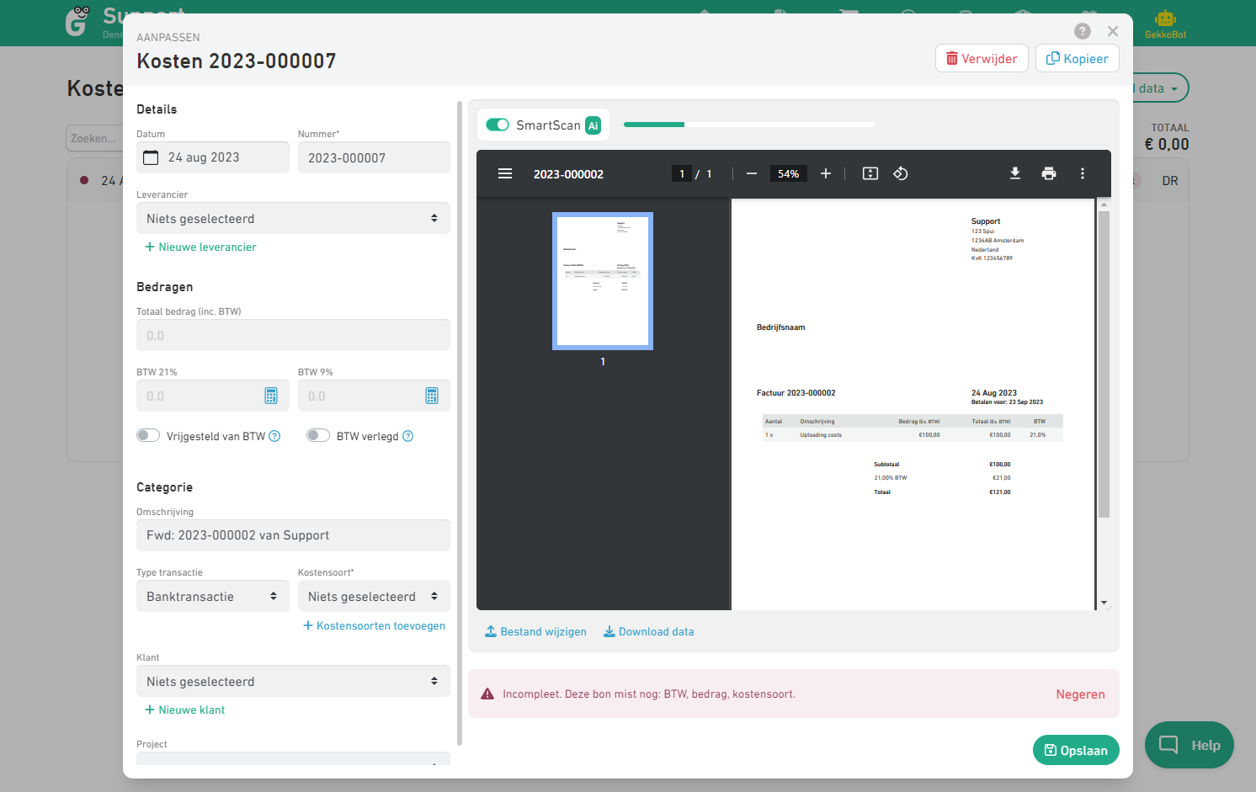This screenshot has width=1256, height=792.
Task: Zoom in the PDF with plus icon
Action: (826, 173)
